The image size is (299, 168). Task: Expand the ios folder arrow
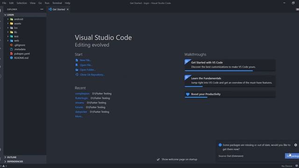point(8,28)
